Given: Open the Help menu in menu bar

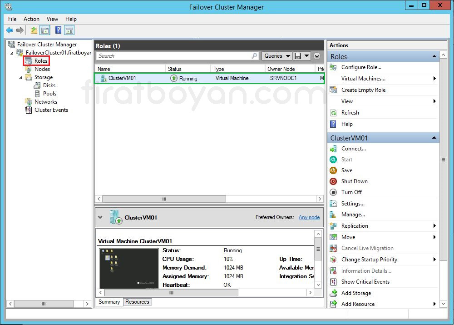Looking at the screenshot, I should 71,19.
